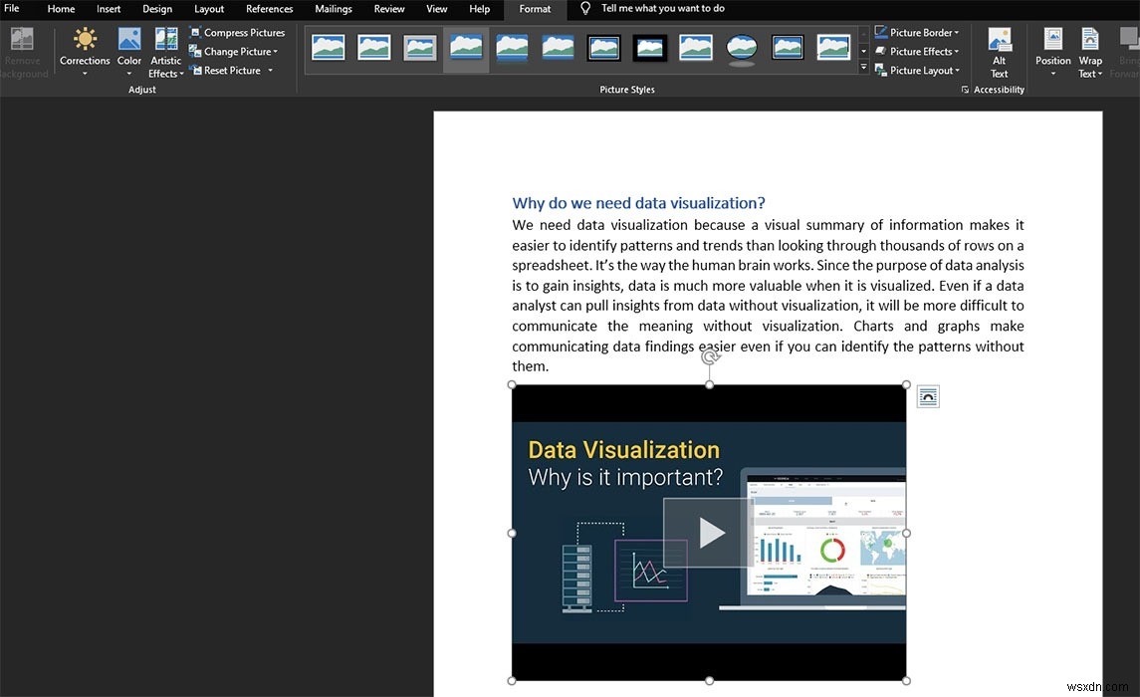Open Picture Effects dropdown

click(916, 52)
